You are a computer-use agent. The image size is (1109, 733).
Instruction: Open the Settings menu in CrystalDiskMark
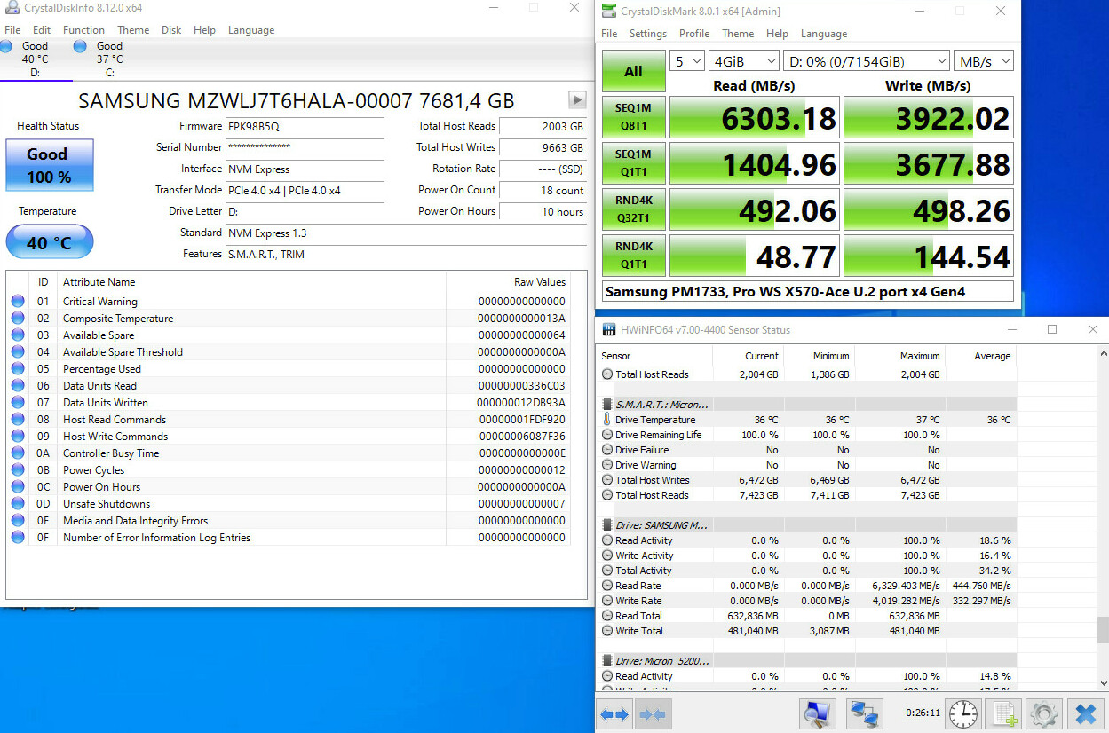[648, 34]
